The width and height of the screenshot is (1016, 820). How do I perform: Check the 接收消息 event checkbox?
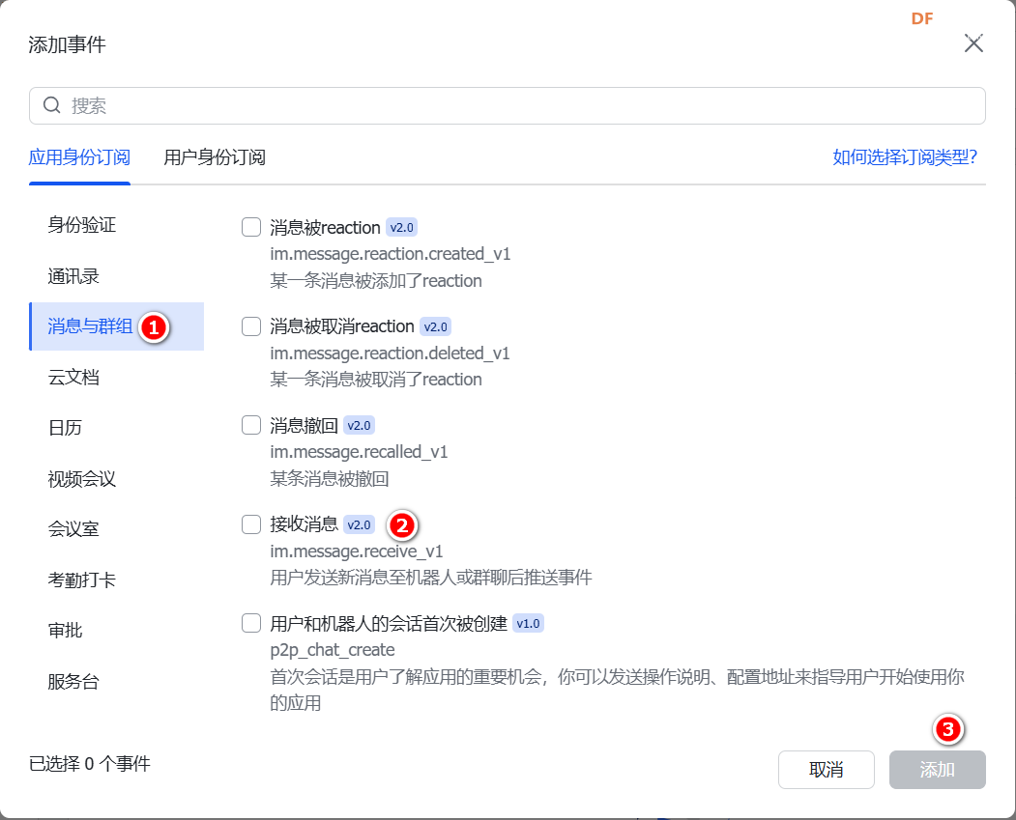(251, 524)
